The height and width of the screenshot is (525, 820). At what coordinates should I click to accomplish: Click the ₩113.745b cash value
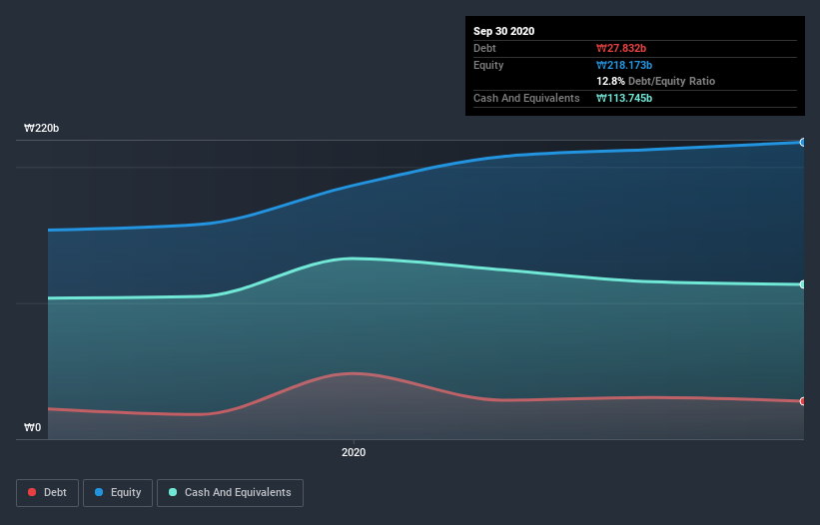[624, 98]
